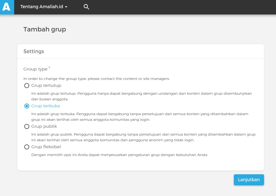Screen dimensions: 276x196
Task: Click the Amaliah 'A' logo icon
Action: 7,7
